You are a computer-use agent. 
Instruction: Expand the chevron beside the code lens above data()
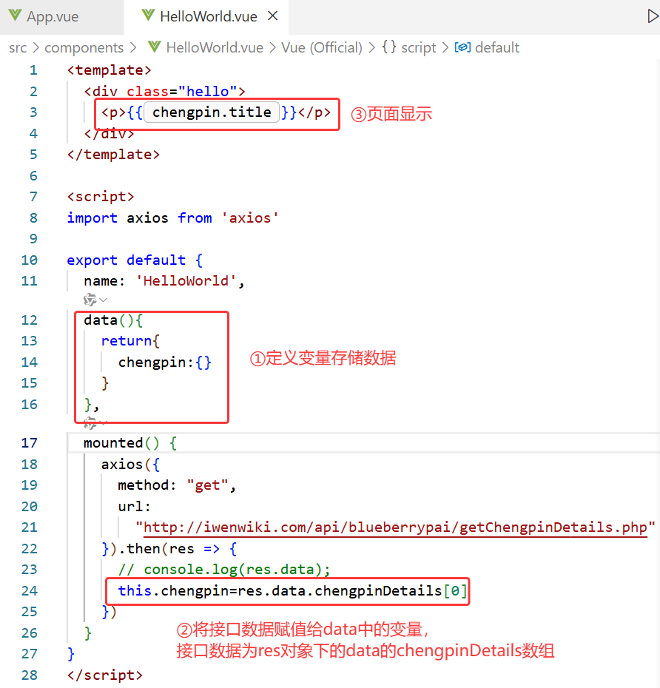(104, 300)
